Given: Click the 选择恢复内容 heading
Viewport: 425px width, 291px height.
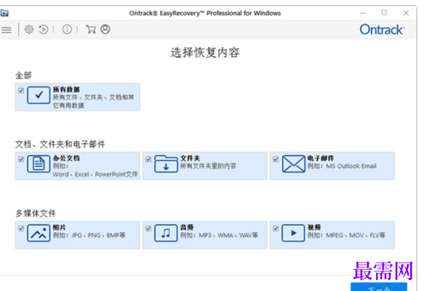Looking at the screenshot, I should click(205, 52).
